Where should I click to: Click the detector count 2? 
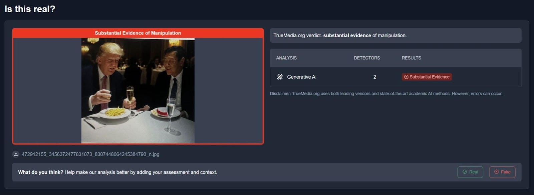pyautogui.click(x=375, y=77)
